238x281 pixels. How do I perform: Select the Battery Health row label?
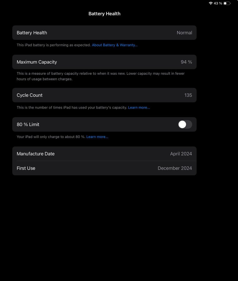pyautogui.click(x=32, y=33)
